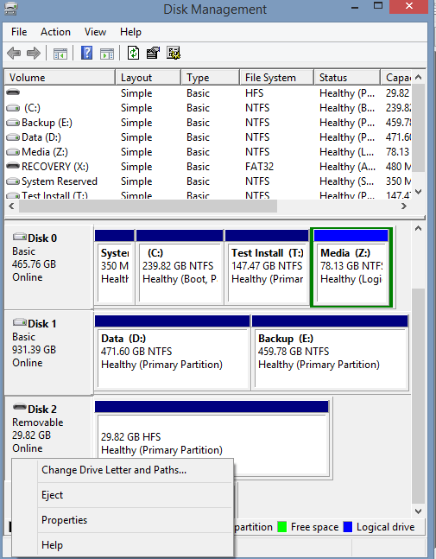
Task: Click 'Removable' label under Disk 2
Action: [38, 422]
